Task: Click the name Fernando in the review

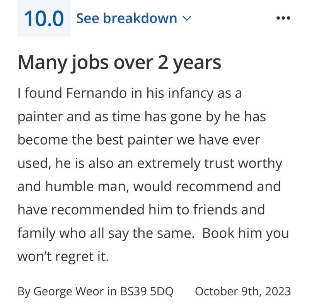Action: point(96,94)
